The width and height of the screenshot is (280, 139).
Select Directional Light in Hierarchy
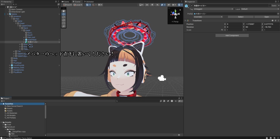pos(18,12)
